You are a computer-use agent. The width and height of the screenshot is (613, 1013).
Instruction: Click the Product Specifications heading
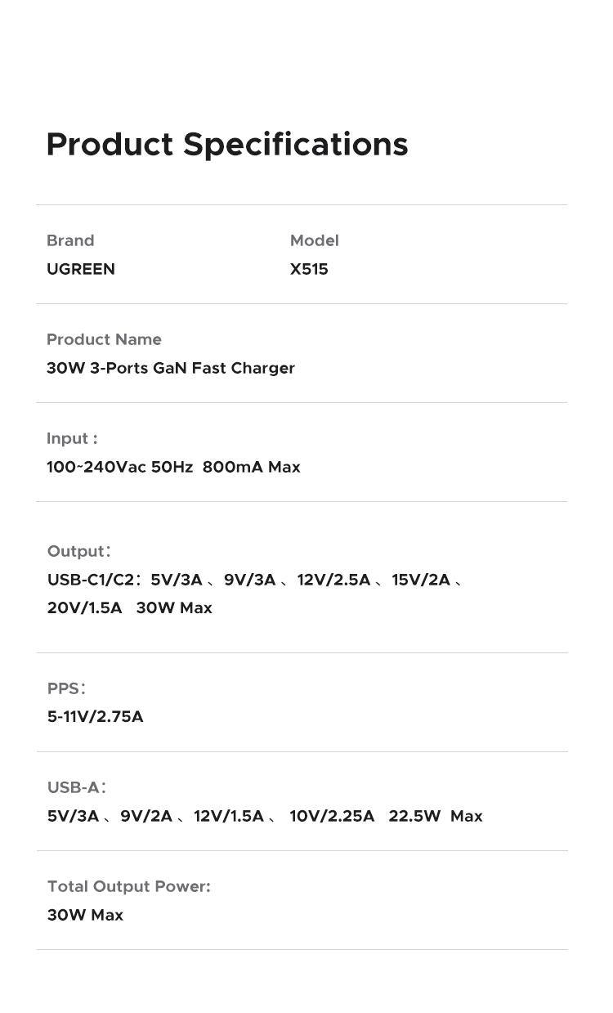pyautogui.click(x=227, y=144)
